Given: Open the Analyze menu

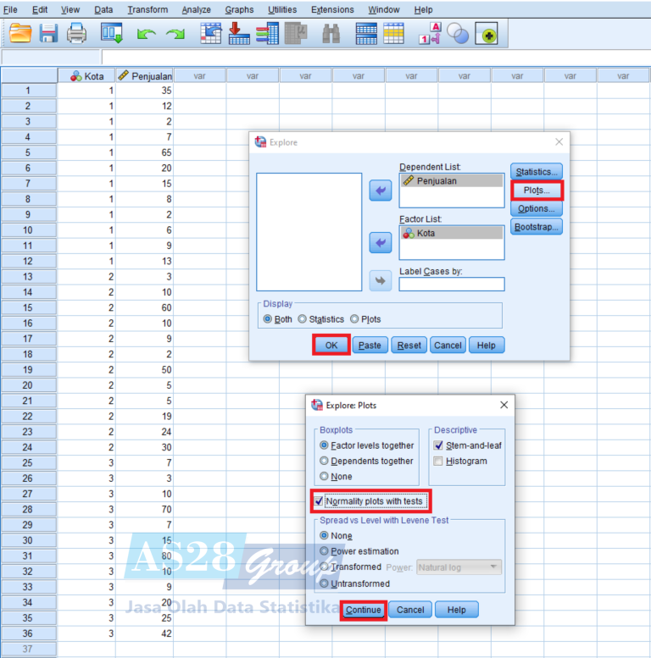Looking at the screenshot, I should pos(196,9).
